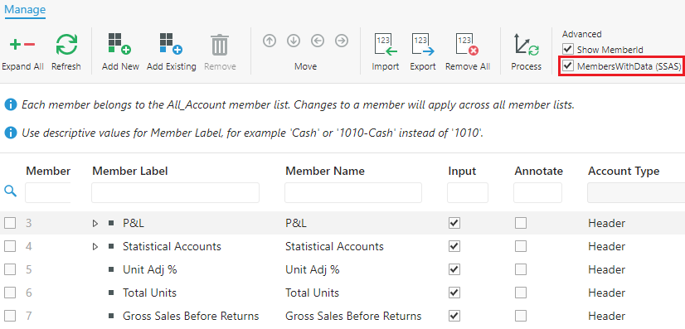
Task: Select the row checkbox for member 3
Action: click(10, 224)
